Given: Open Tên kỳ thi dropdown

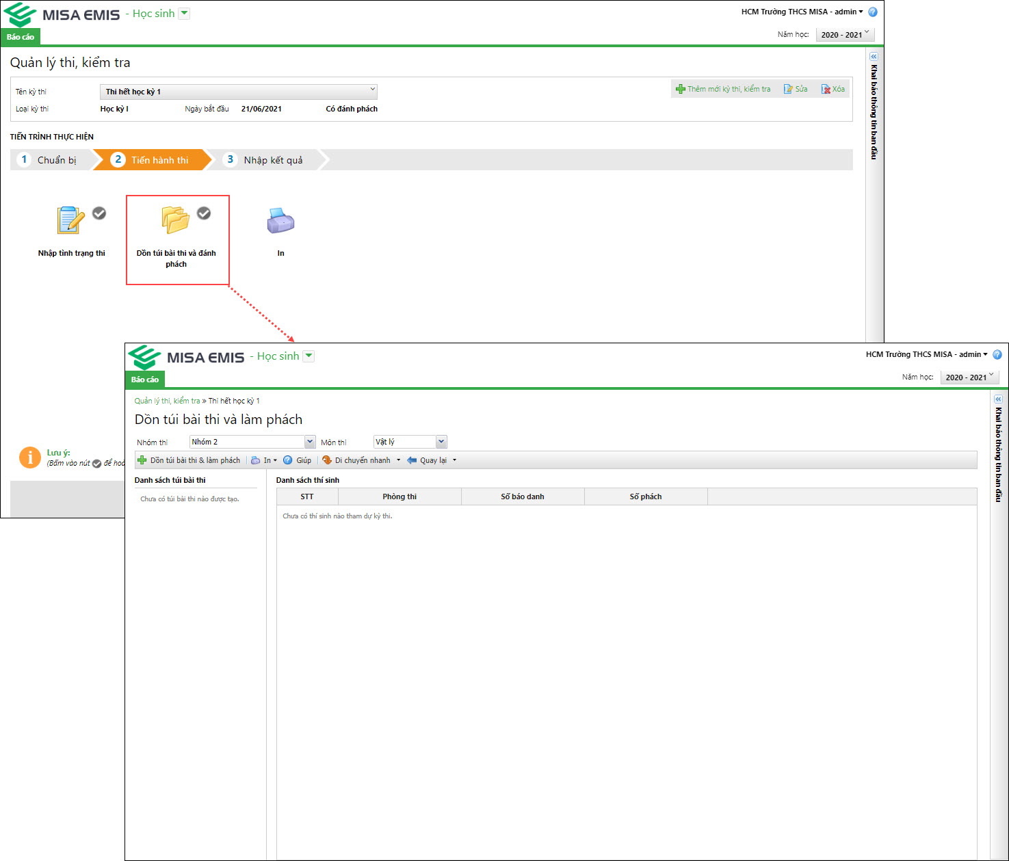Looking at the screenshot, I should pyautogui.click(x=239, y=91).
